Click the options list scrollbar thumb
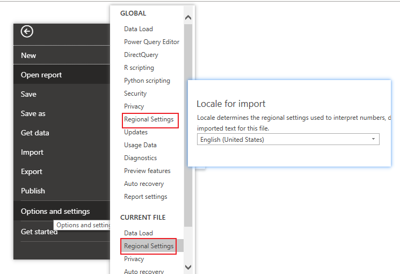 click(x=188, y=125)
